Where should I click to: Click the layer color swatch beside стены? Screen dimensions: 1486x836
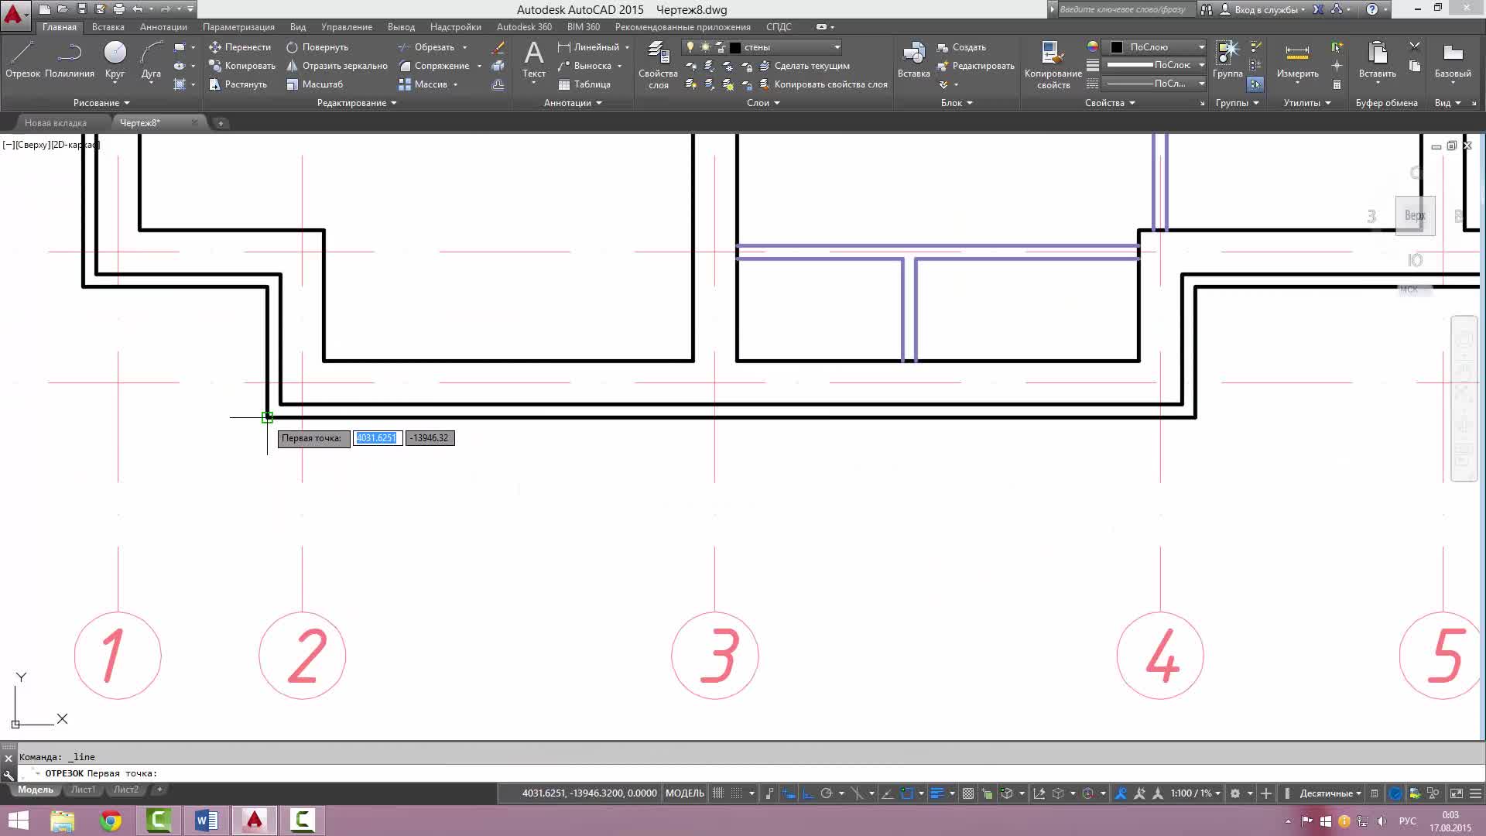click(x=734, y=47)
